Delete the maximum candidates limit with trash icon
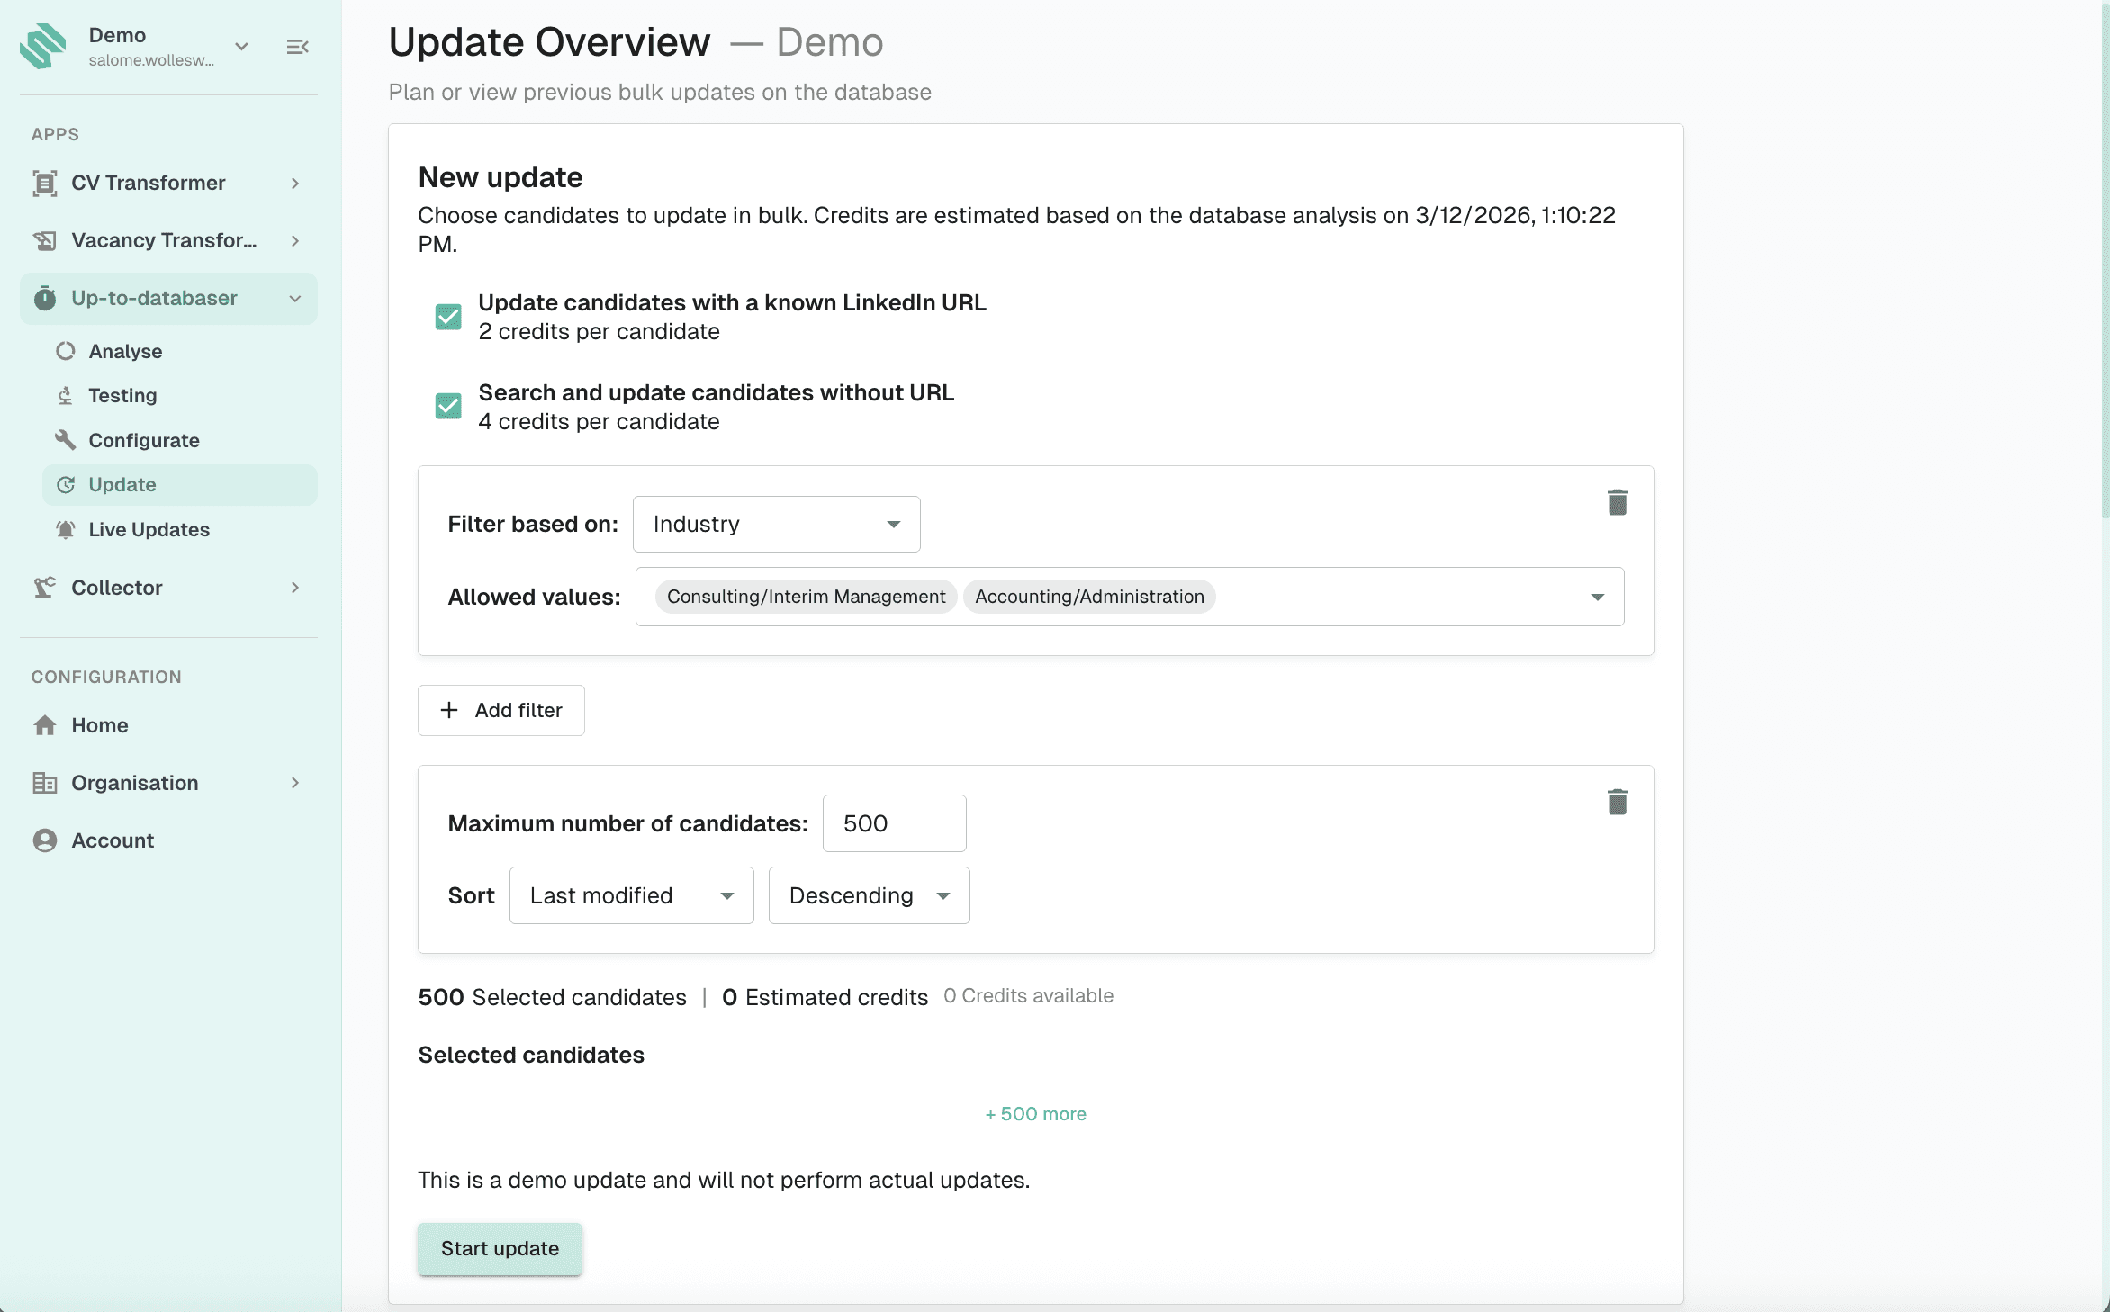 [x=1617, y=802]
